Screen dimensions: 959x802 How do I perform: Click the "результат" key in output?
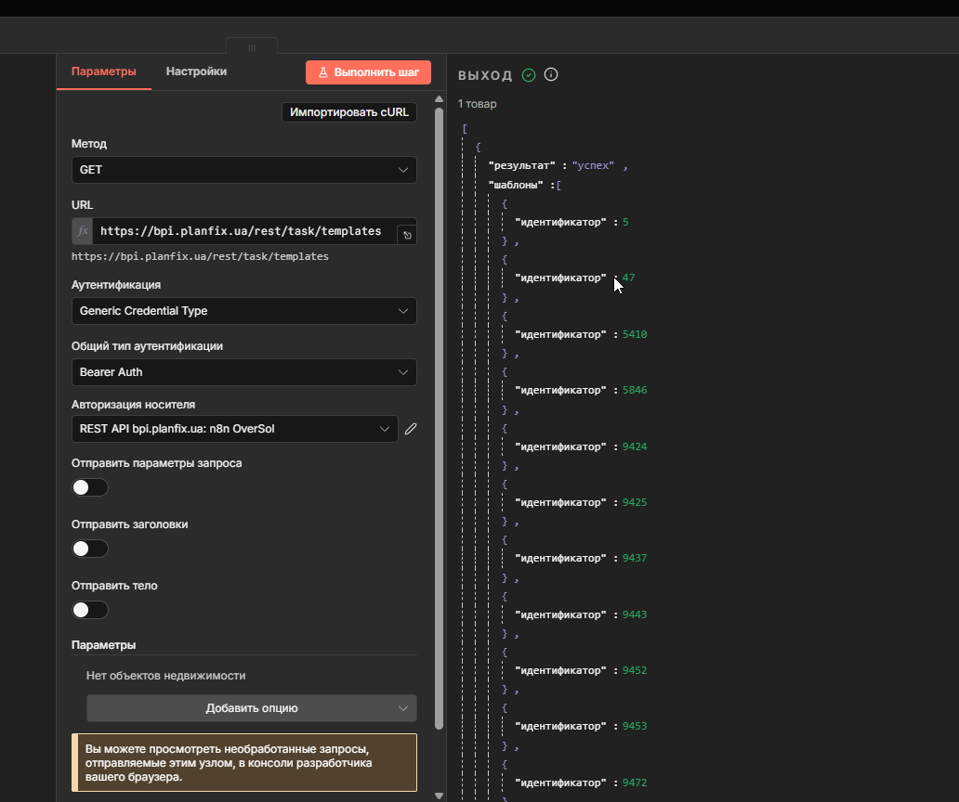(x=521, y=165)
